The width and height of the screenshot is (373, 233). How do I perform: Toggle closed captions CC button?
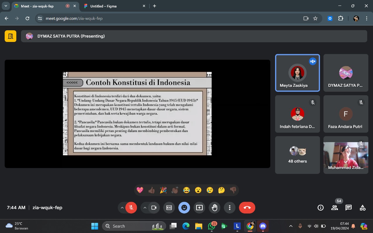click(x=169, y=208)
